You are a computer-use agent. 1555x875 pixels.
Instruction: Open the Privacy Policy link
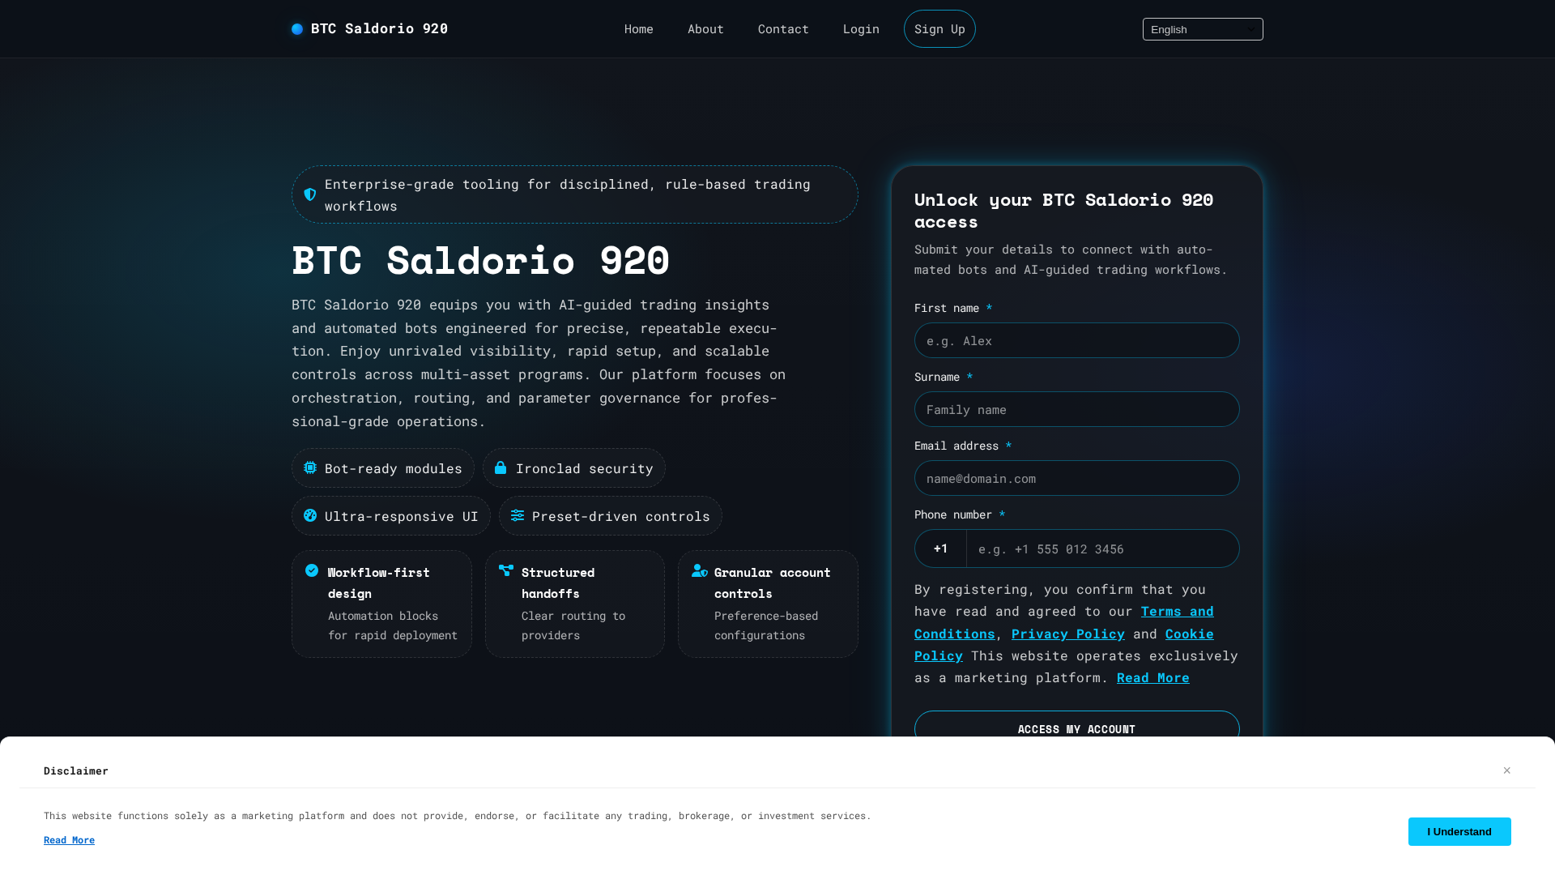tap(1067, 634)
